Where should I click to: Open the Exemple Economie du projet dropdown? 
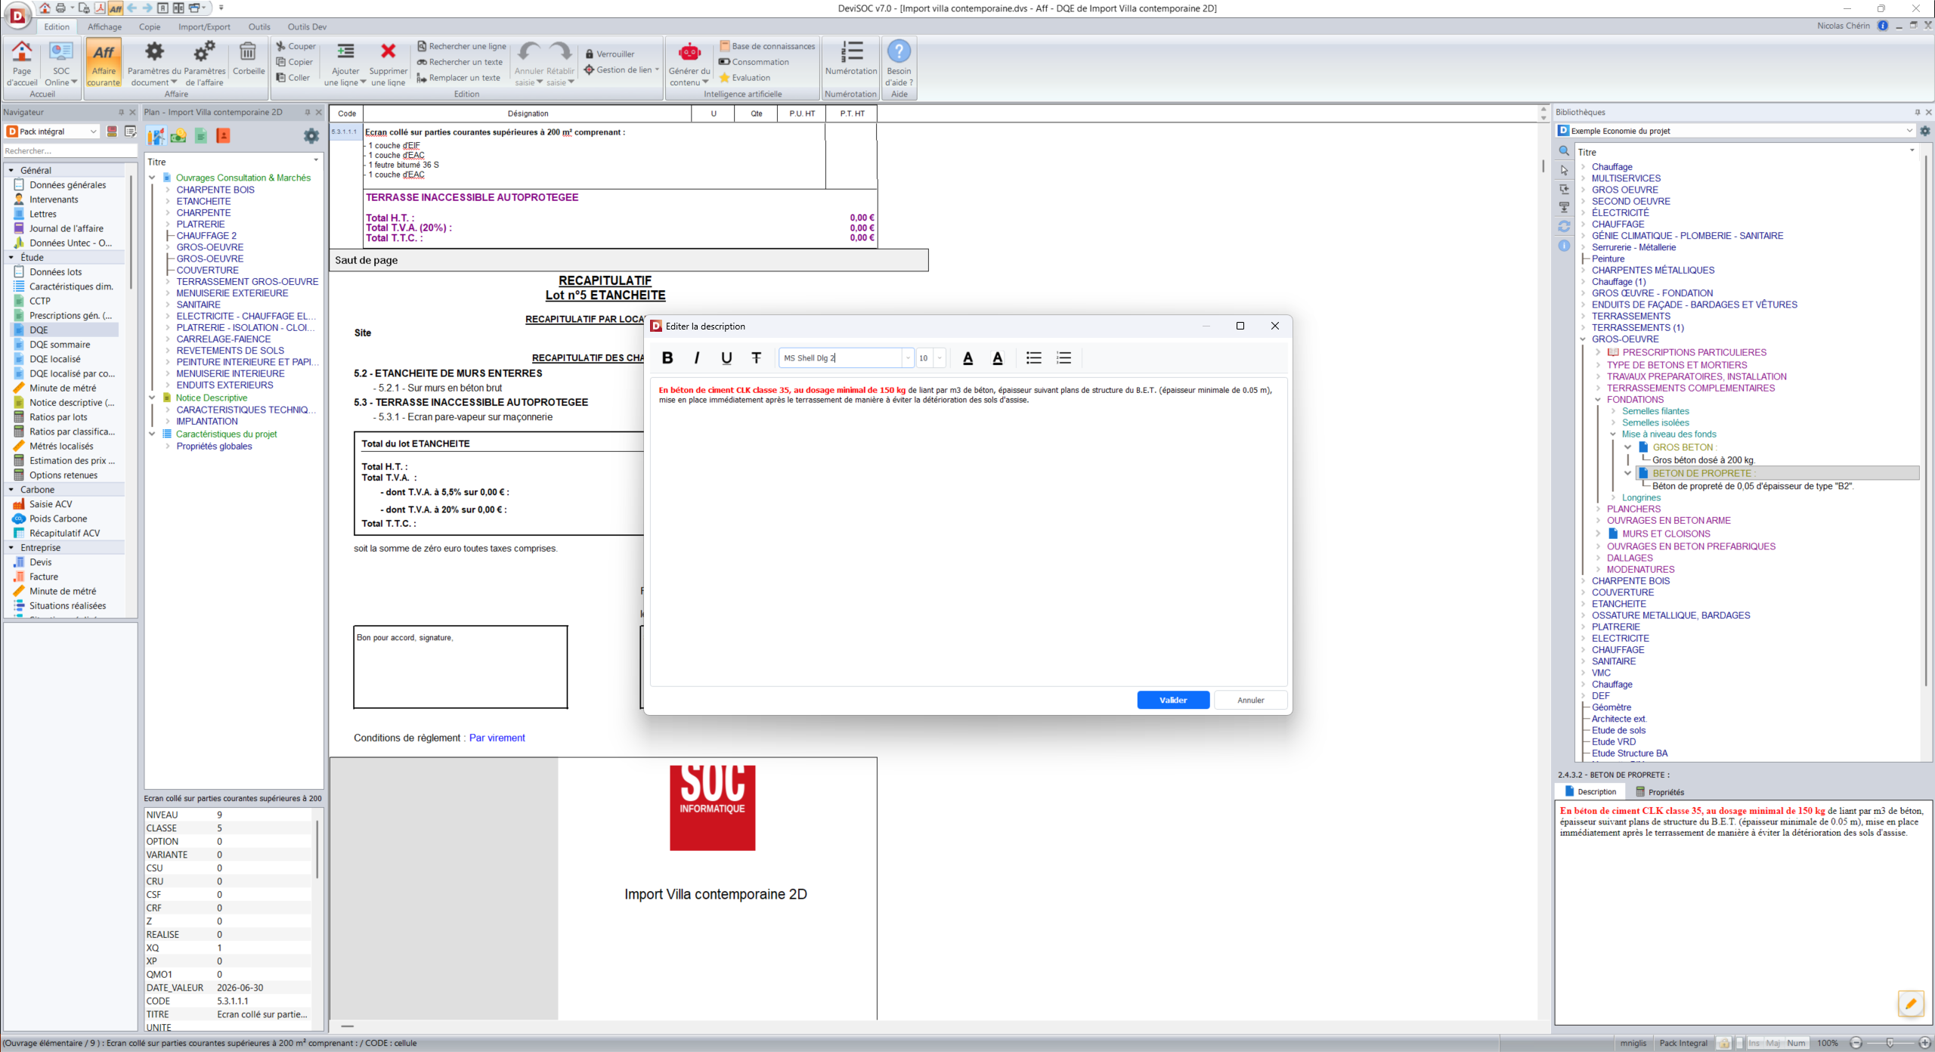coord(1735,131)
